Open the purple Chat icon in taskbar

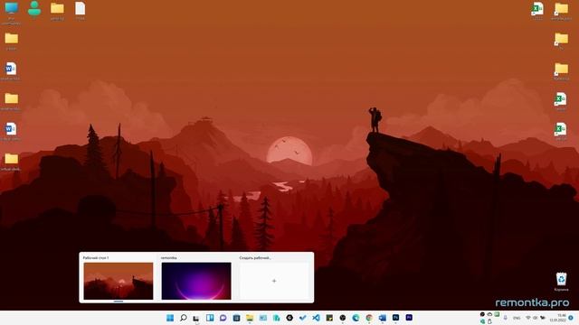[x=223, y=318]
